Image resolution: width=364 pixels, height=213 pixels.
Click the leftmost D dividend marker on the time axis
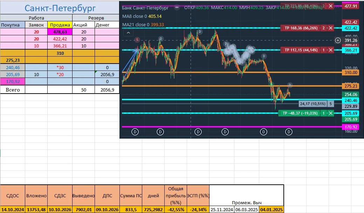coord(135,132)
